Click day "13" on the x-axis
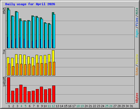The image size is (140, 109). (x=57, y=106)
